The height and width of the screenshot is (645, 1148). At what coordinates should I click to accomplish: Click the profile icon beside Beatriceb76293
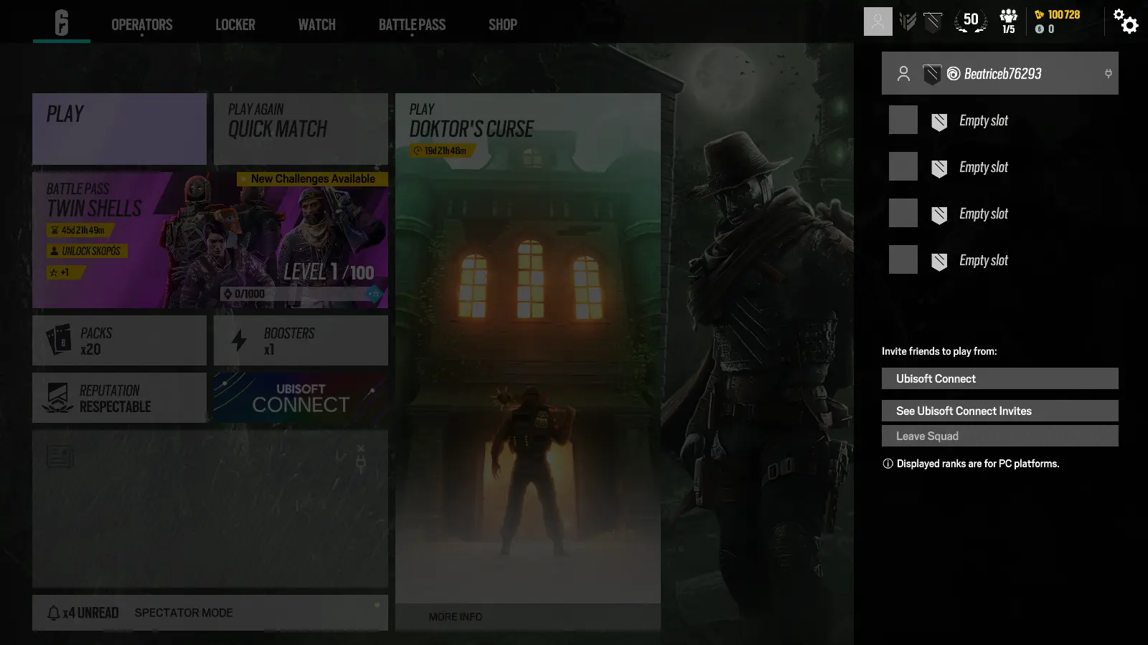tap(903, 73)
